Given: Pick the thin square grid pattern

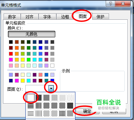Looking at the screenshot, I should tap(62, 113).
